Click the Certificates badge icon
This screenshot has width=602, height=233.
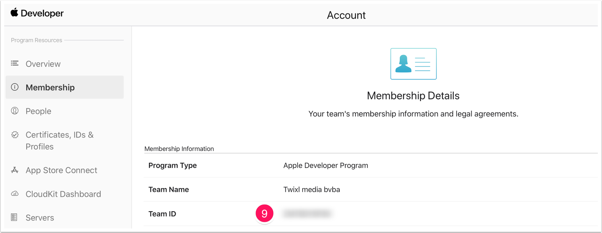click(x=15, y=135)
